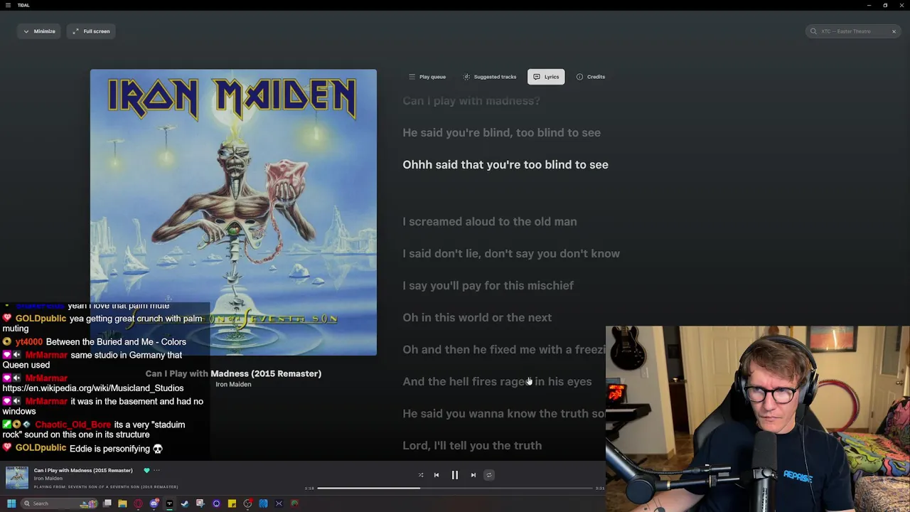Click yt4000 username in chat overlay
910x512 pixels.
[x=29, y=342]
